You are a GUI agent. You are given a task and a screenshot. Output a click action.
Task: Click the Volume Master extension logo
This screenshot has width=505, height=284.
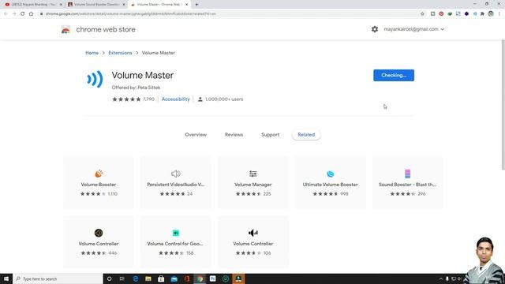[x=95, y=79]
